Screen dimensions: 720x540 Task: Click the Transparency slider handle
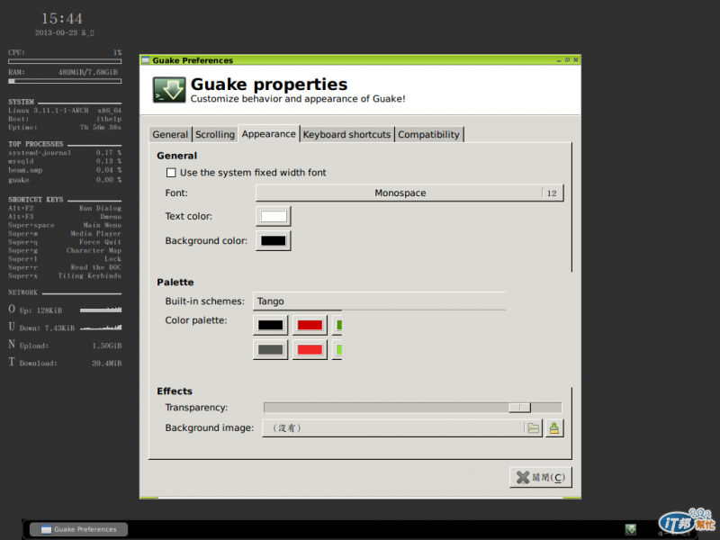[520, 408]
